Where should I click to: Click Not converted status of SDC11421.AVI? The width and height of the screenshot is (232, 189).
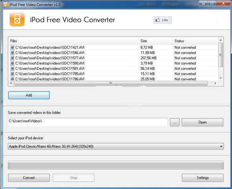[185, 47]
